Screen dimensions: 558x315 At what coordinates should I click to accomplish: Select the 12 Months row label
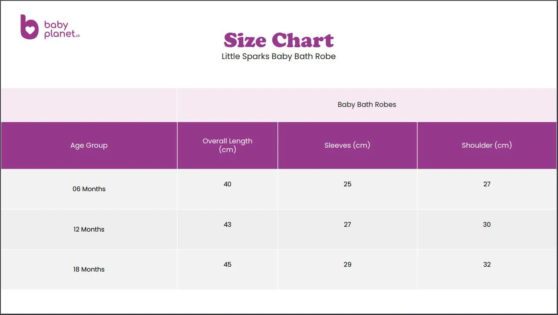[x=89, y=229]
